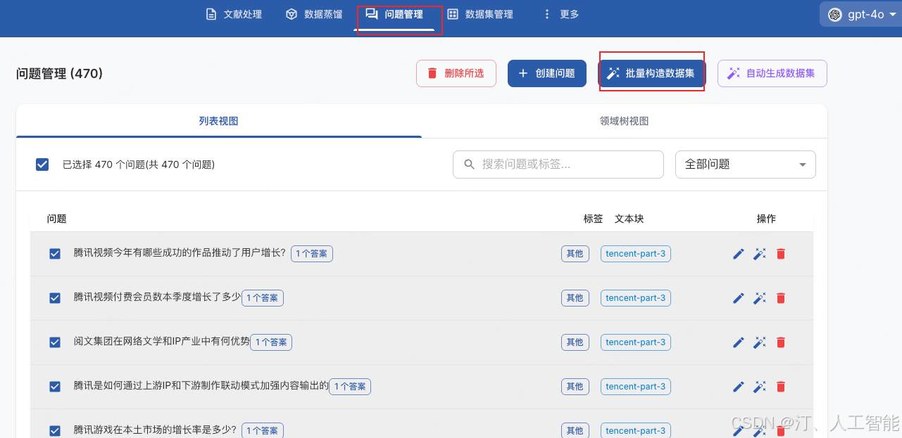Screen dimensions: 902x438
Task: Switch to the 列表视图 tab
Action: [x=219, y=121]
